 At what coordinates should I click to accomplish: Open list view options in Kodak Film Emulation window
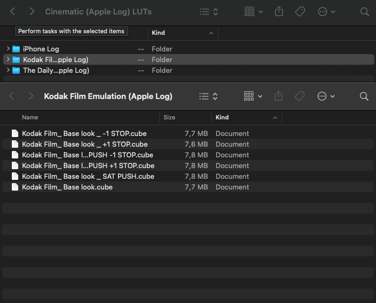pyautogui.click(x=208, y=96)
